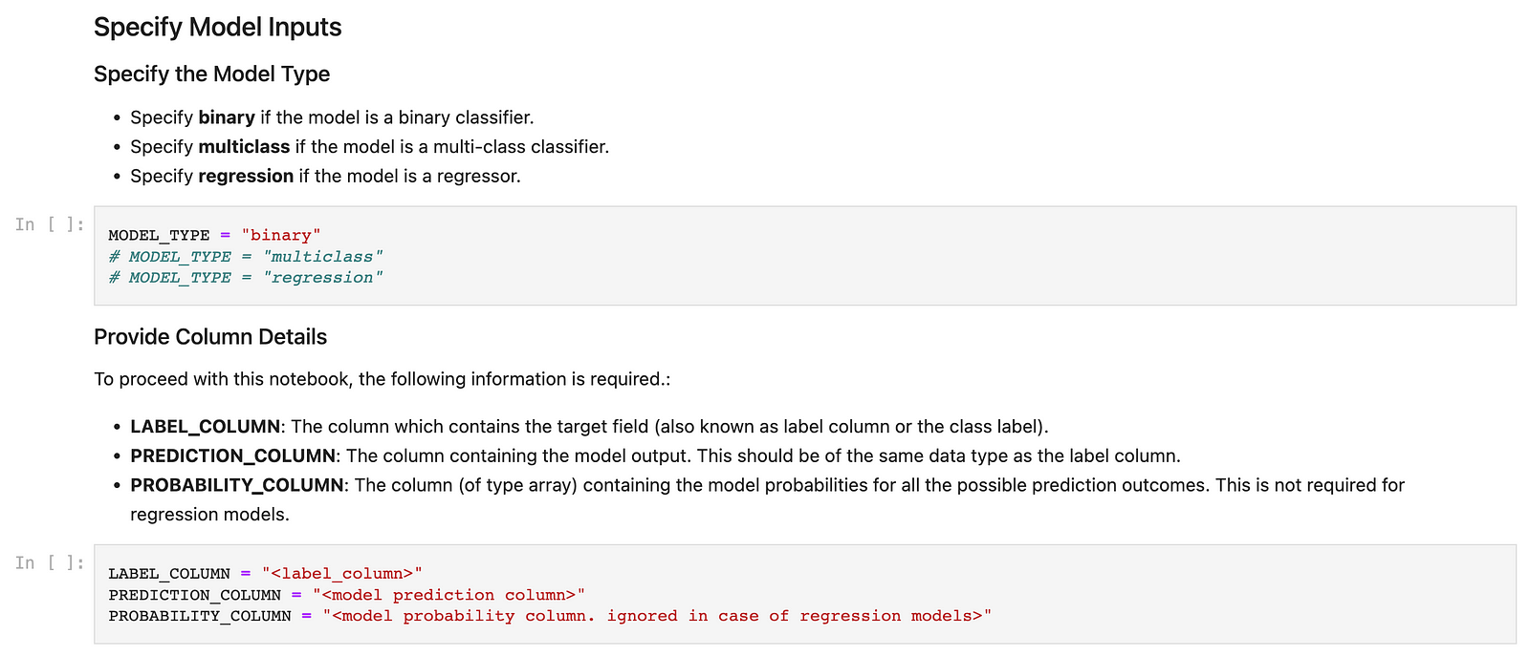The width and height of the screenshot is (1530, 656).
Task: Click the LABEL_COLUMN assignment line
Action: [x=265, y=573]
